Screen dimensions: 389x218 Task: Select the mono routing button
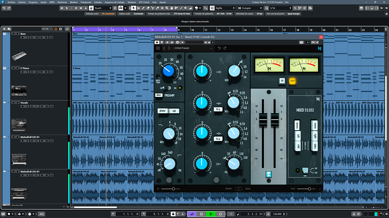[315, 125]
